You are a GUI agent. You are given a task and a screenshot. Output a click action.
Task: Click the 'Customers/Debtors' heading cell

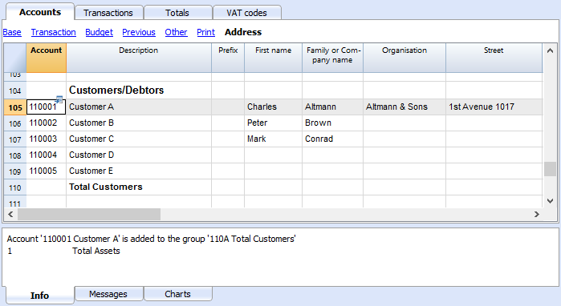[x=139, y=90]
